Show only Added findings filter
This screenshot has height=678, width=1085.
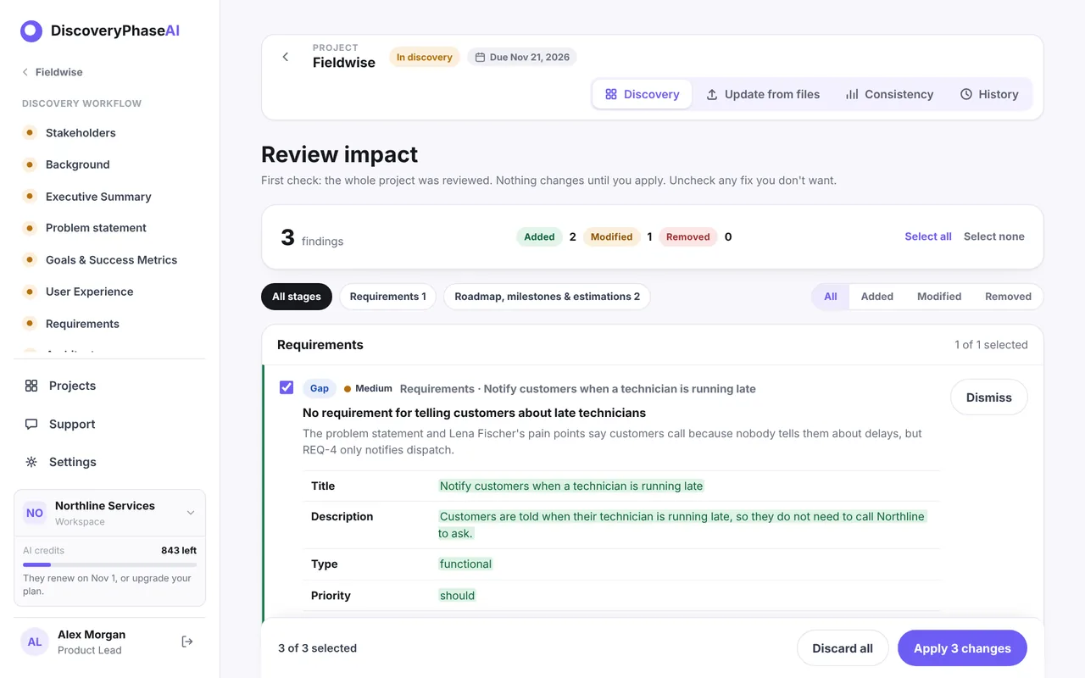tap(877, 297)
